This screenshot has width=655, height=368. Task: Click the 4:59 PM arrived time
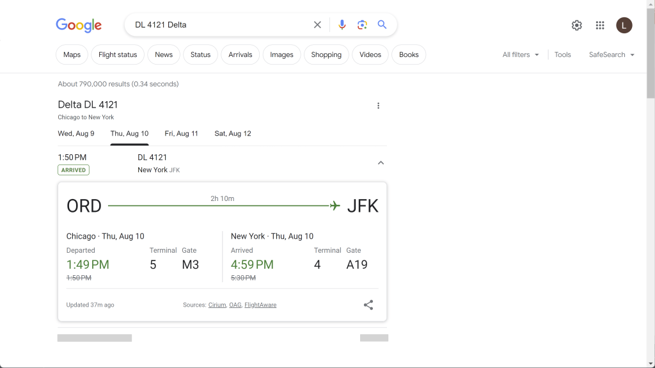(x=252, y=264)
